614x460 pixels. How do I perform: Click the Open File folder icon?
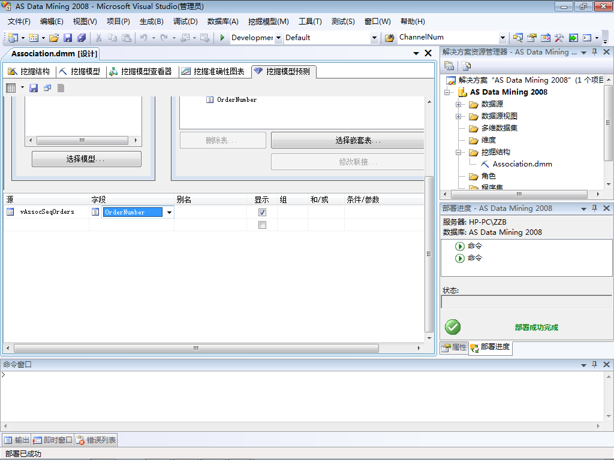(x=54, y=38)
